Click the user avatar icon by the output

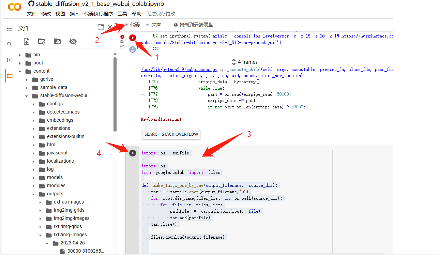click(133, 49)
